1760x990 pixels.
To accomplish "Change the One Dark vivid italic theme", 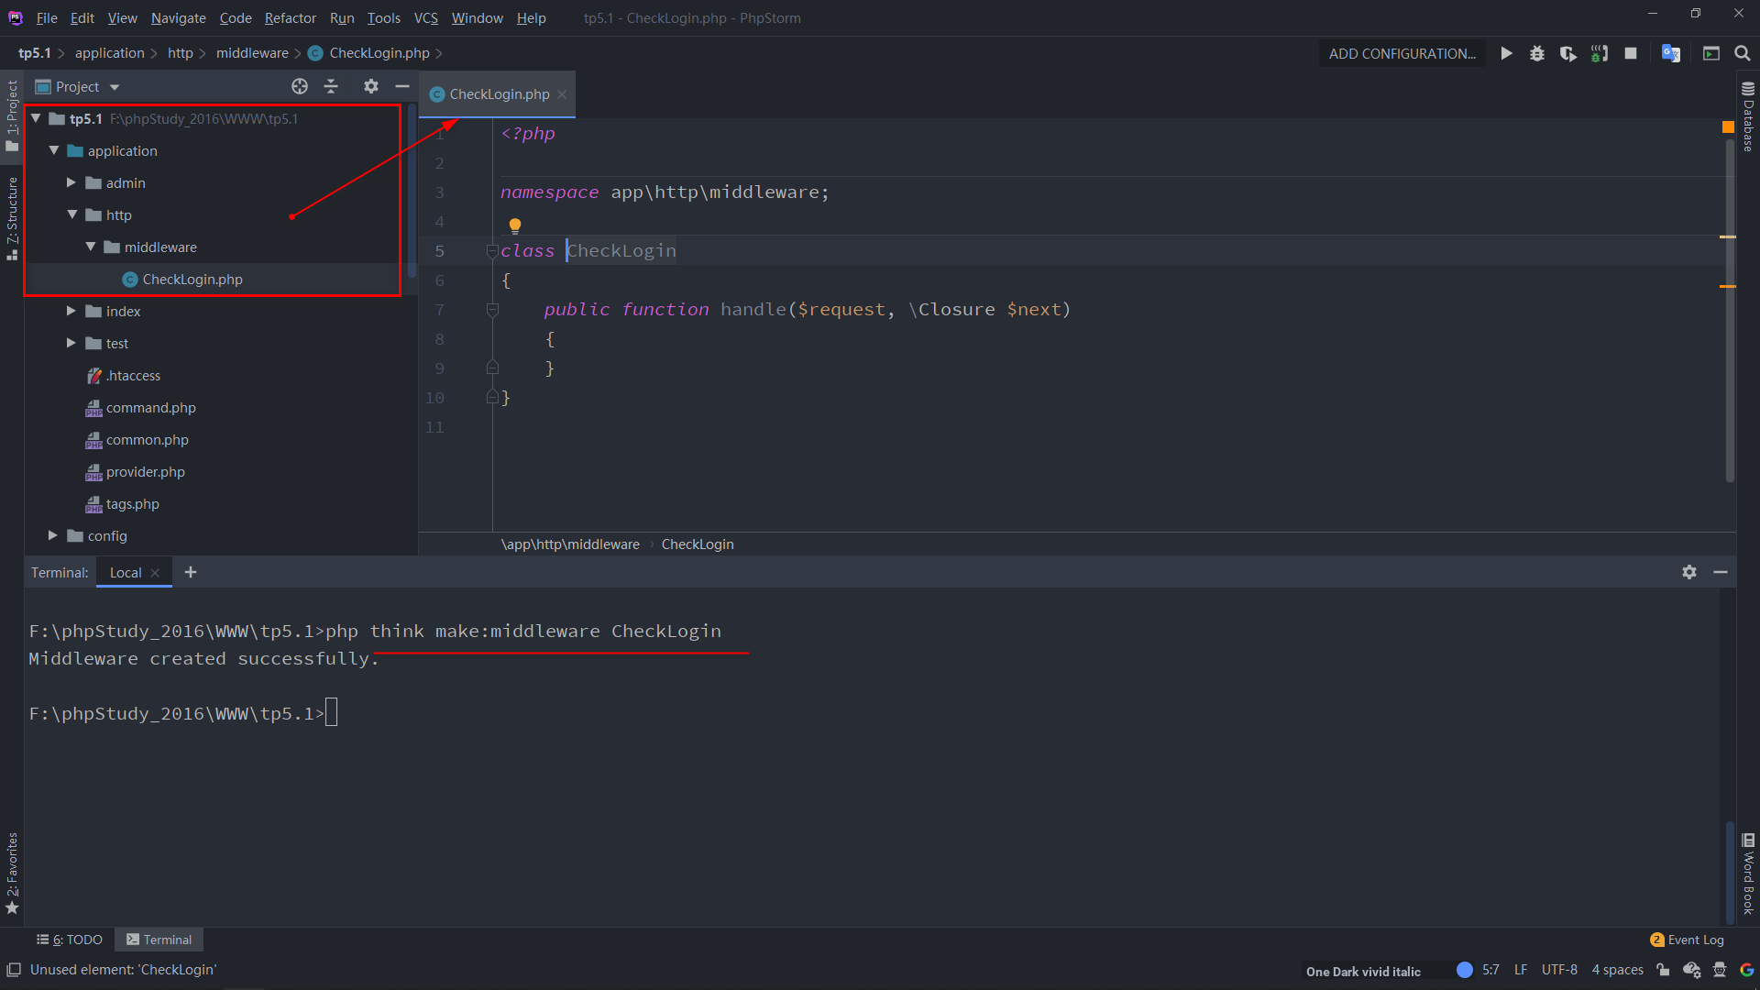I will click(x=1363, y=971).
